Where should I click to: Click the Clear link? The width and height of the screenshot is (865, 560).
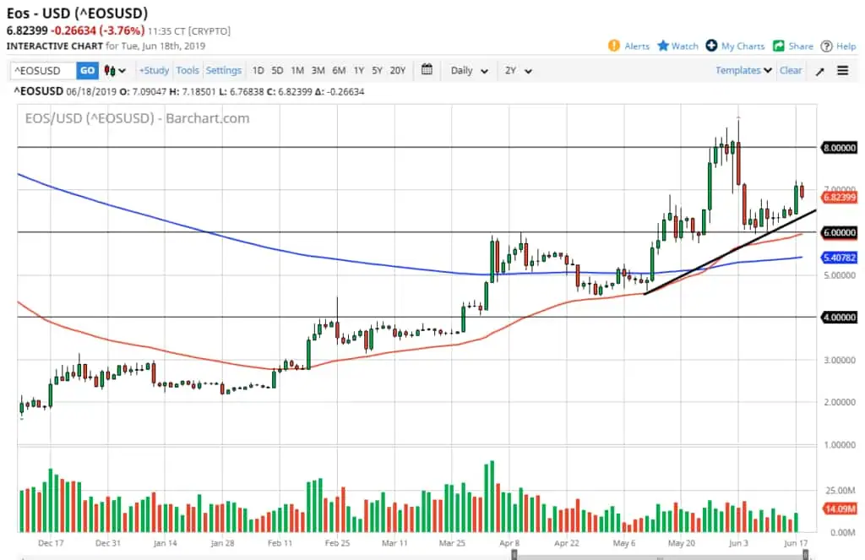(x=791, y=71)
